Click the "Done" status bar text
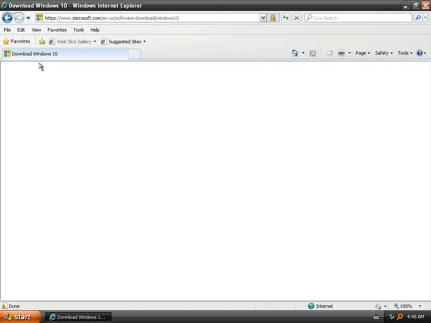The image size is (431, 323). pos(14,306)
